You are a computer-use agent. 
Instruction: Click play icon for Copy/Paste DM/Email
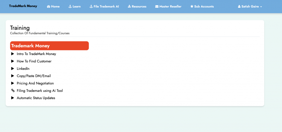pos(13,76)
